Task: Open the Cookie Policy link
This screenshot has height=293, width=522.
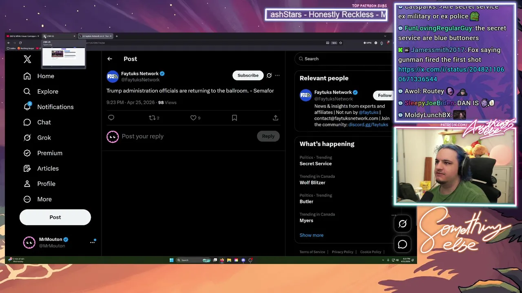Action: [x=371, y=252]
